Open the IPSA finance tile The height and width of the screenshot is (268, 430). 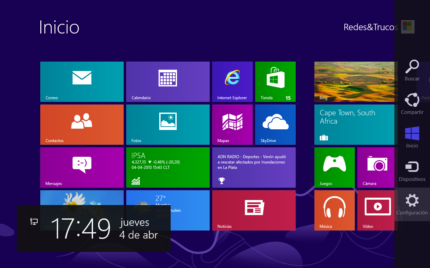pos(168,167)
